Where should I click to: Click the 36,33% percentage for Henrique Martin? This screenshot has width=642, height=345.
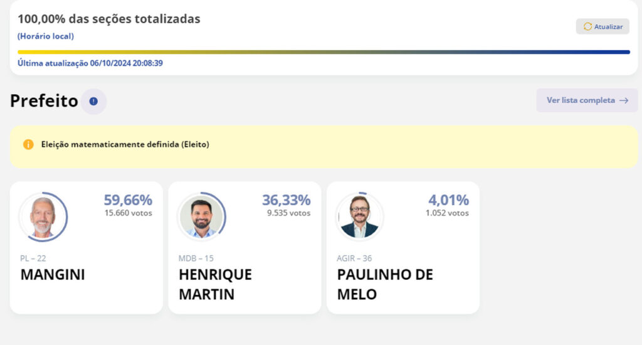point(286,200)
